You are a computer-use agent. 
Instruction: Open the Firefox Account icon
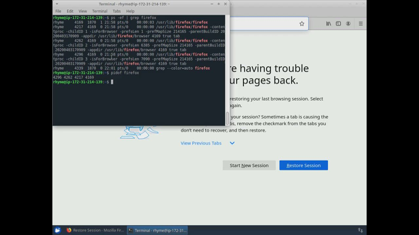pyautogui.click(x=348, y=23)
